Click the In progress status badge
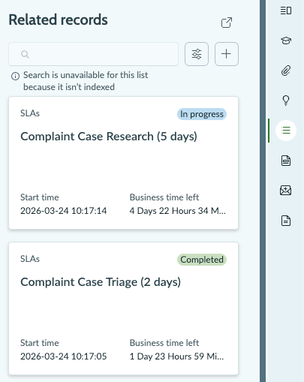This screenshot has width=304, height=382. [x=202, y=114]
